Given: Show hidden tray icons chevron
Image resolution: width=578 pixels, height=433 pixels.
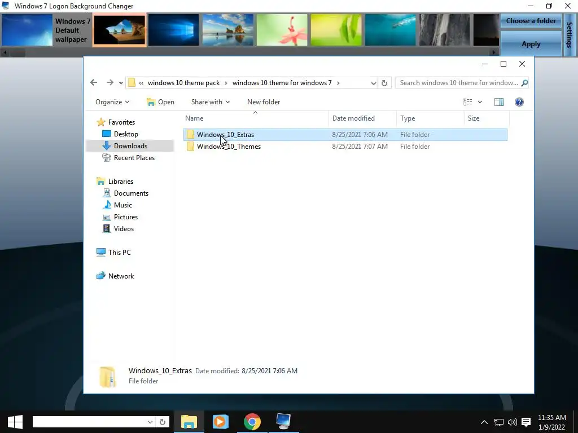Looking at the screenshot, I should (484, 422).
